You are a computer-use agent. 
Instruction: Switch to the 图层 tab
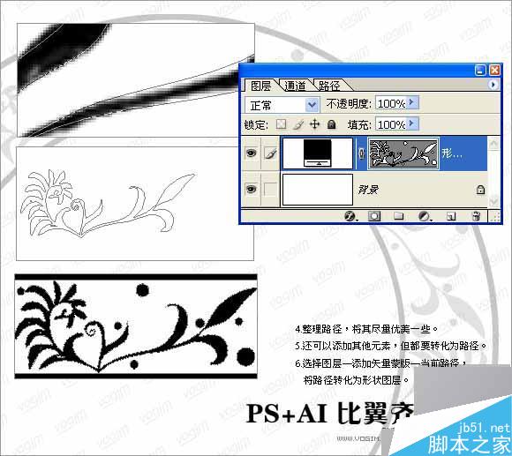click(x=260, y=86)
